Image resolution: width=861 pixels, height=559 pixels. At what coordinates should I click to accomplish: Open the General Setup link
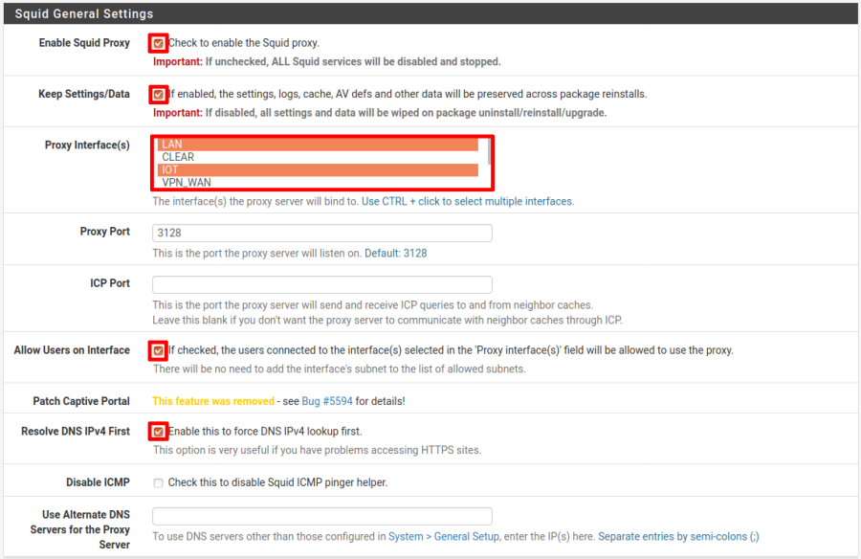pyautogui.click(x=466, y=537)
